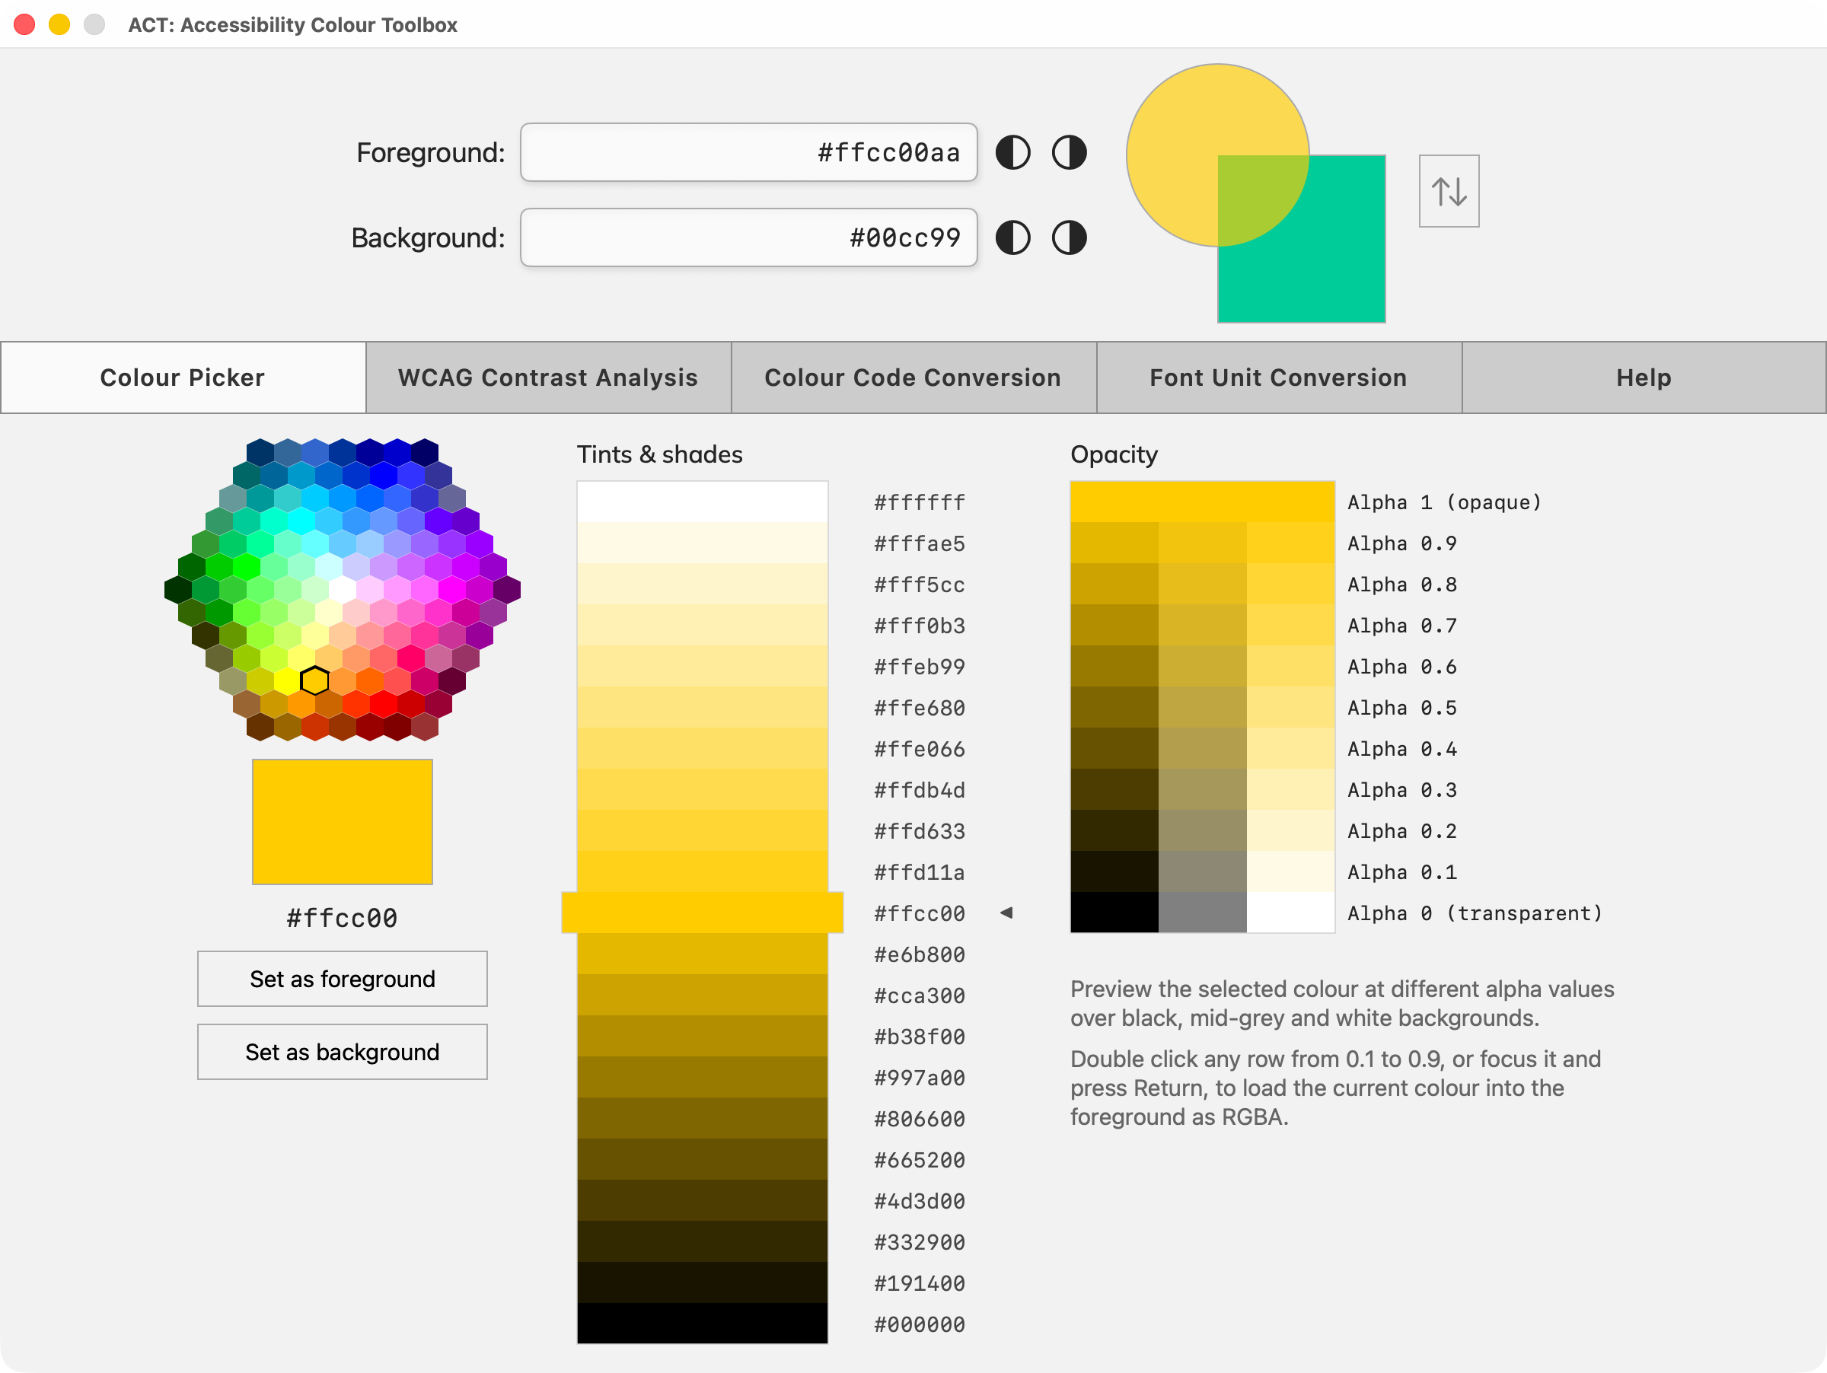Choose the #fff0b3 tint
The image size is (1827, 1373).
(x=702, y=625)
